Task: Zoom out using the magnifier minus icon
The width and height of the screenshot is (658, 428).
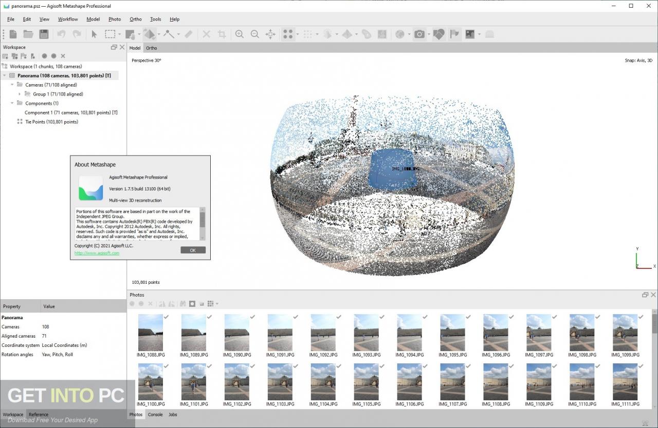Action: click(x=254, y=34)
